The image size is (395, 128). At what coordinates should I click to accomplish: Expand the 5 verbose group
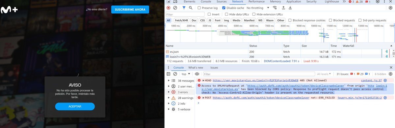pos(169,109)
